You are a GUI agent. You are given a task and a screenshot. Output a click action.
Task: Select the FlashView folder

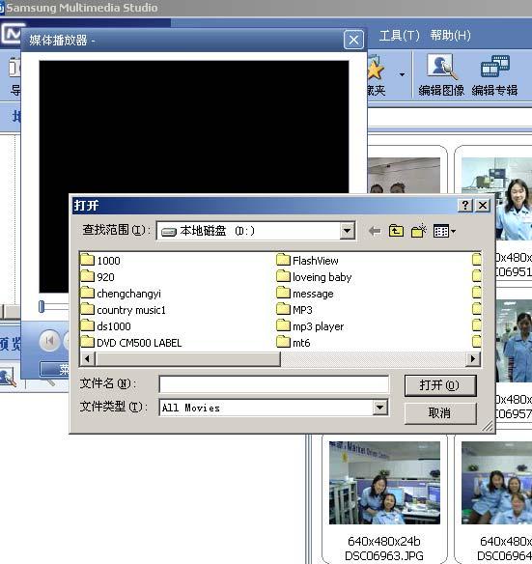pyautogui.click(x=308, y=260)
